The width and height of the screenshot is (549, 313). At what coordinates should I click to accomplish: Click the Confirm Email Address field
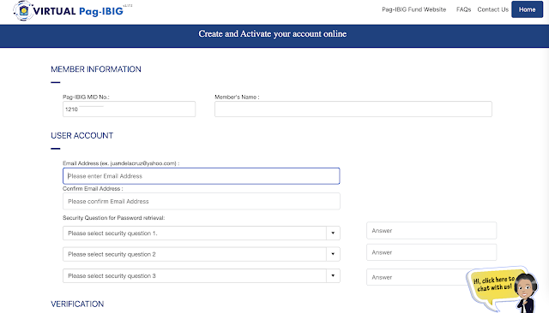pyautogui.click(x=202, y=201)
